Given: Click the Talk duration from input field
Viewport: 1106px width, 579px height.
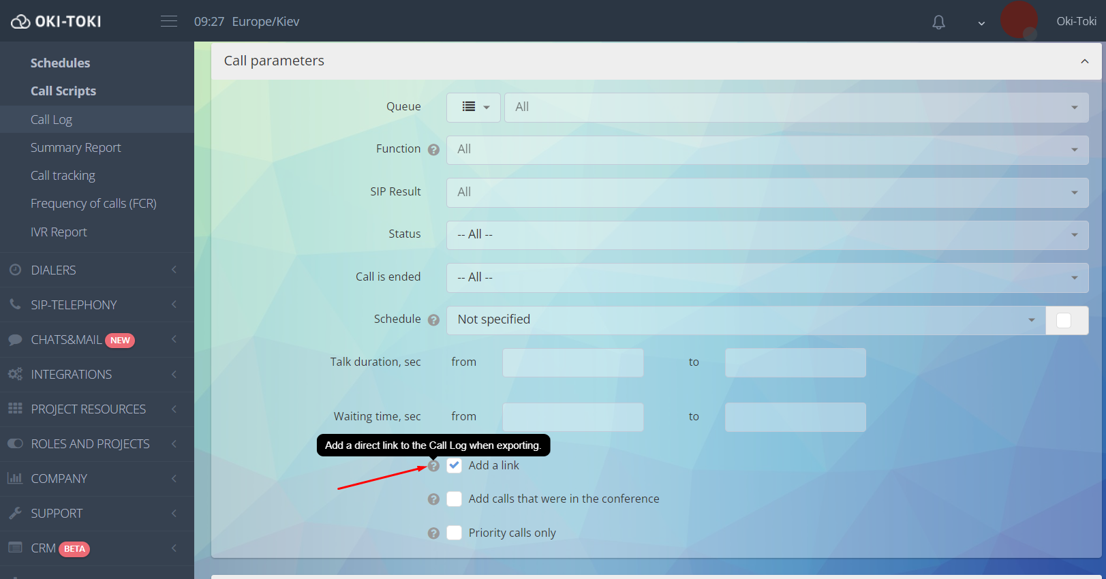Looking at the screenshot, I should pos(572,363).
